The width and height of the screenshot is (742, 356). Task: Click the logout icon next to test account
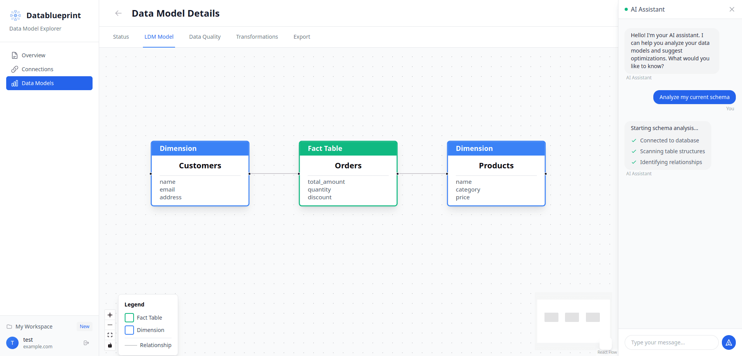[x=86, y=342]
